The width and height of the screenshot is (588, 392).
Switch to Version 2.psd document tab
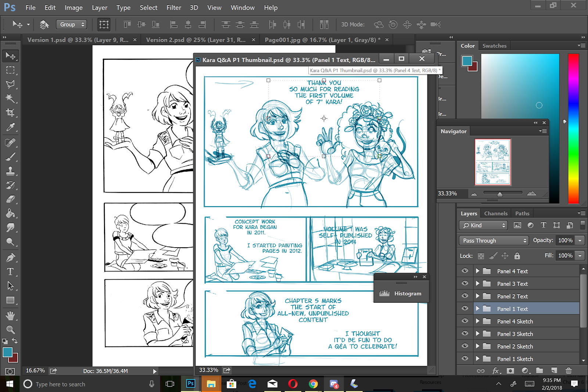tap(196, 40)
